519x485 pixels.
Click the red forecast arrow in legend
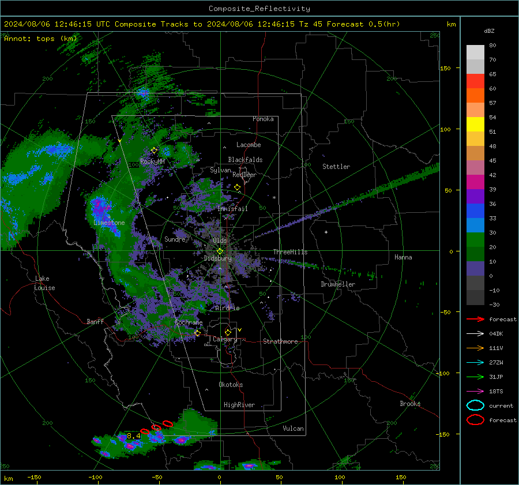475,319
